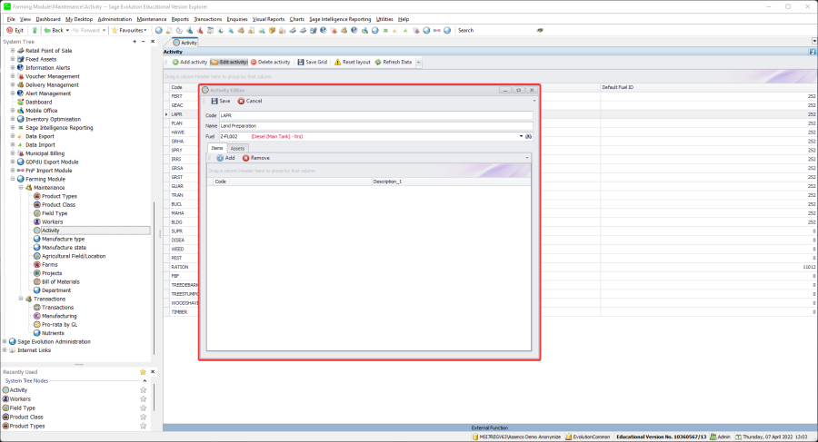
Task: Click the binoculars search icon beside Fuel
Action: [x=528, y=136]
